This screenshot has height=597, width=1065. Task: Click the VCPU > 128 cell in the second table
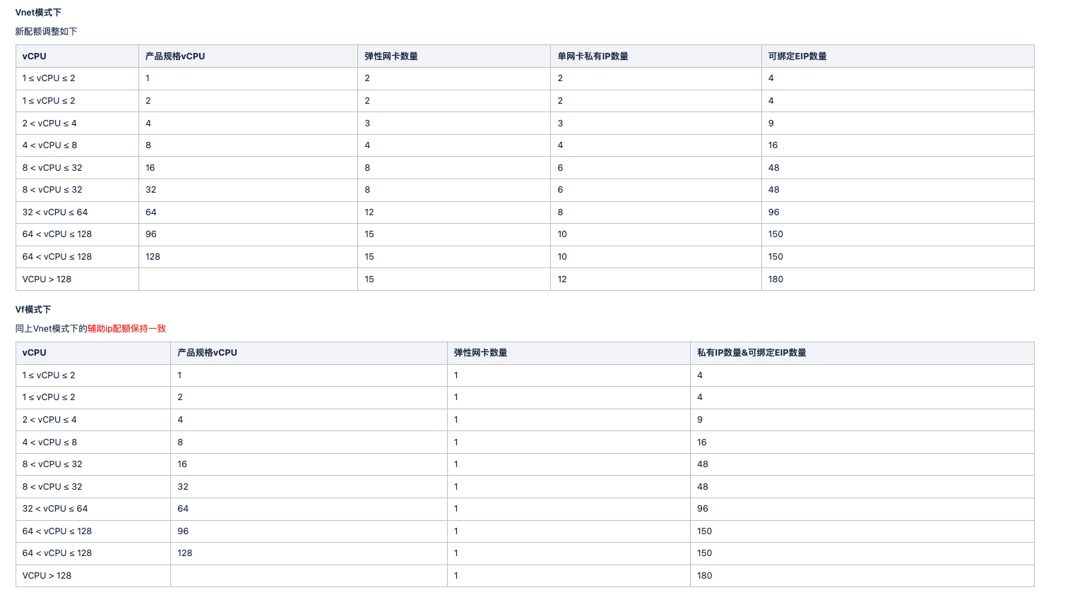pos(93,576)
